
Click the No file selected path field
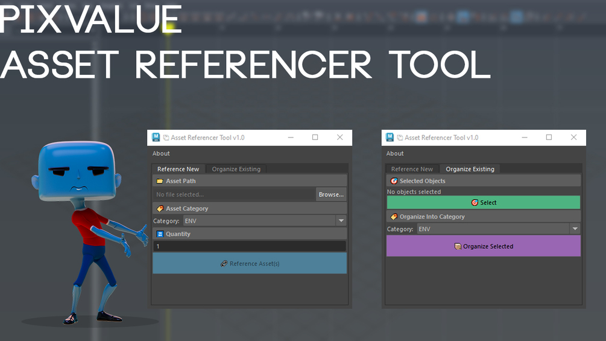(x=234, y=194)
